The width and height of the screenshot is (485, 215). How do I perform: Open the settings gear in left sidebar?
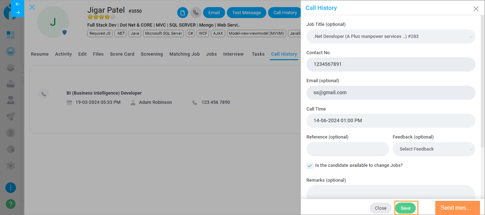coord(11,165)
